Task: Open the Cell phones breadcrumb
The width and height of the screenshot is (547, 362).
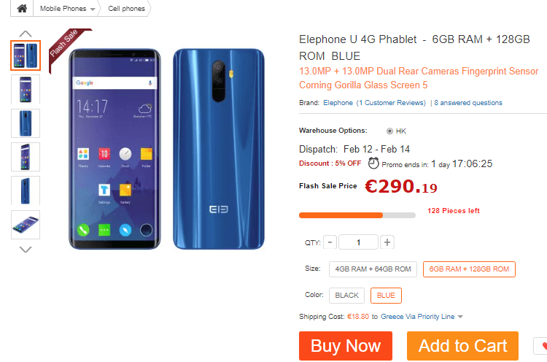Action: (126, 8)
